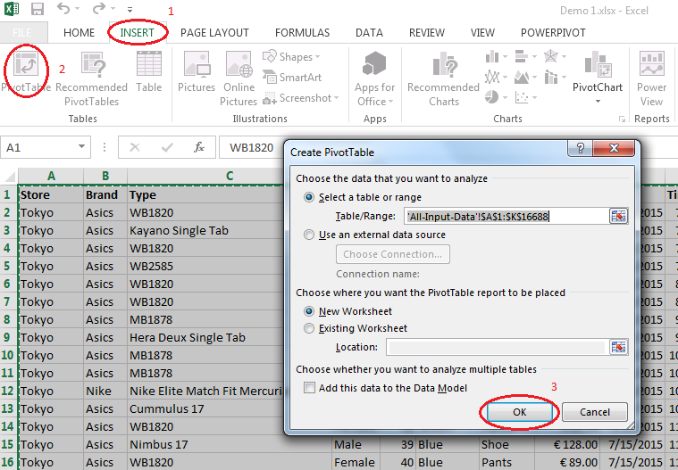
Task: Open Recommended PivotTables
Action: (92, 78)
